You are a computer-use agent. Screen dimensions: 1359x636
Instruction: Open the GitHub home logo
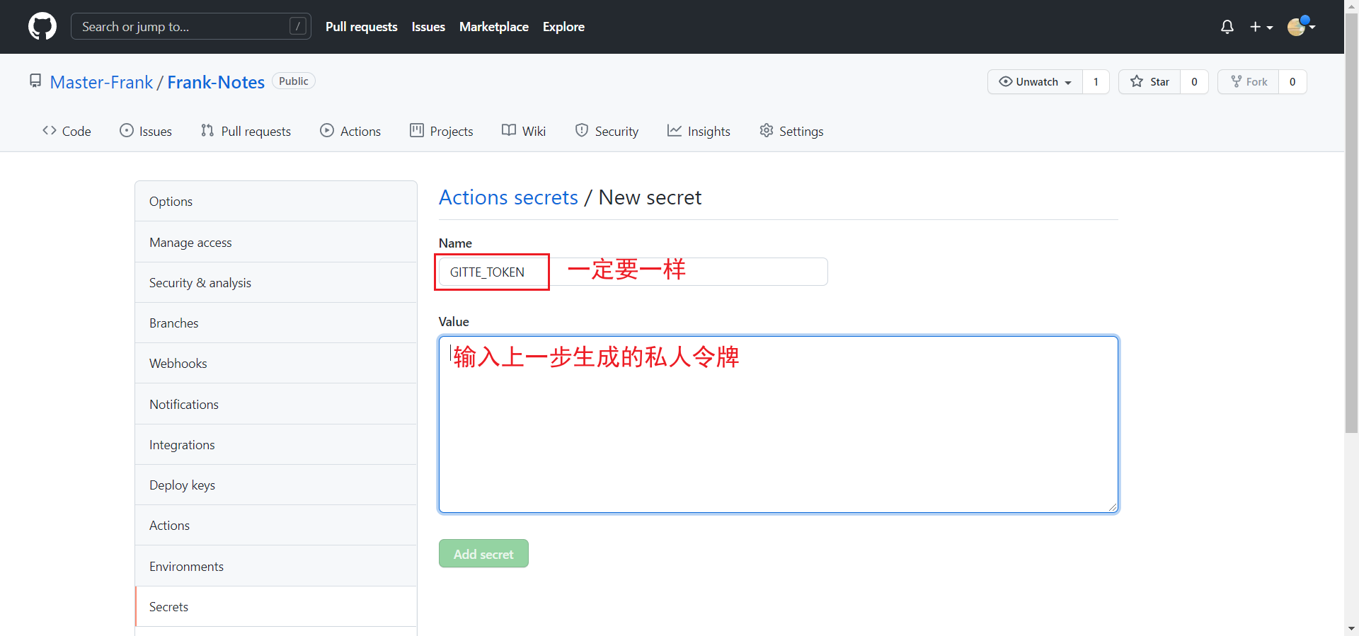[x=42, y=26]
